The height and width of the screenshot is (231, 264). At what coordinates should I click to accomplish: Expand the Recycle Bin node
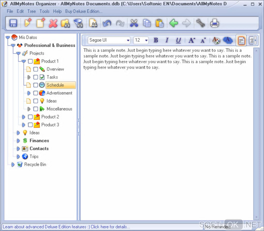pyautogui.click(x=13, y=165)
